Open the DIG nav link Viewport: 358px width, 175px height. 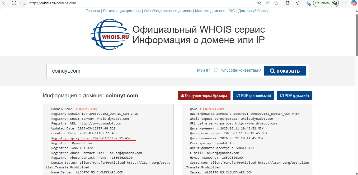[x=232, y=11]
